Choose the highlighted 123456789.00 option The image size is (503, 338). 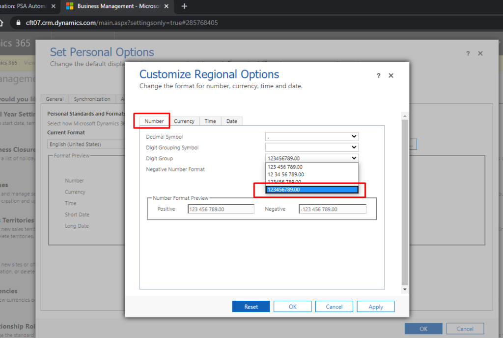[312, 190]
